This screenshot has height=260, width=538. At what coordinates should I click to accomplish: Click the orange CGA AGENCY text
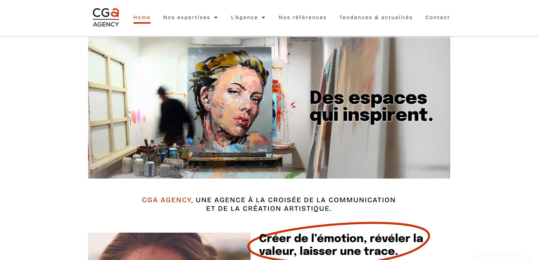167,200
